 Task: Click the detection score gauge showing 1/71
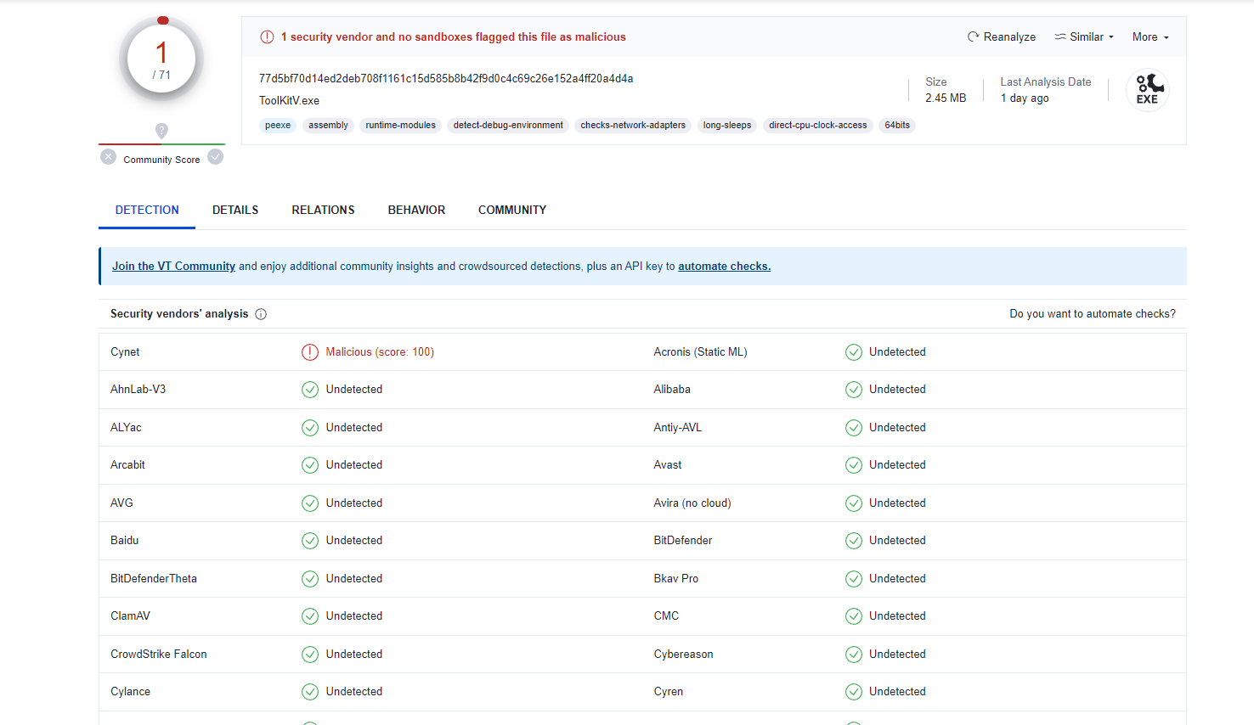pos(161,59)
